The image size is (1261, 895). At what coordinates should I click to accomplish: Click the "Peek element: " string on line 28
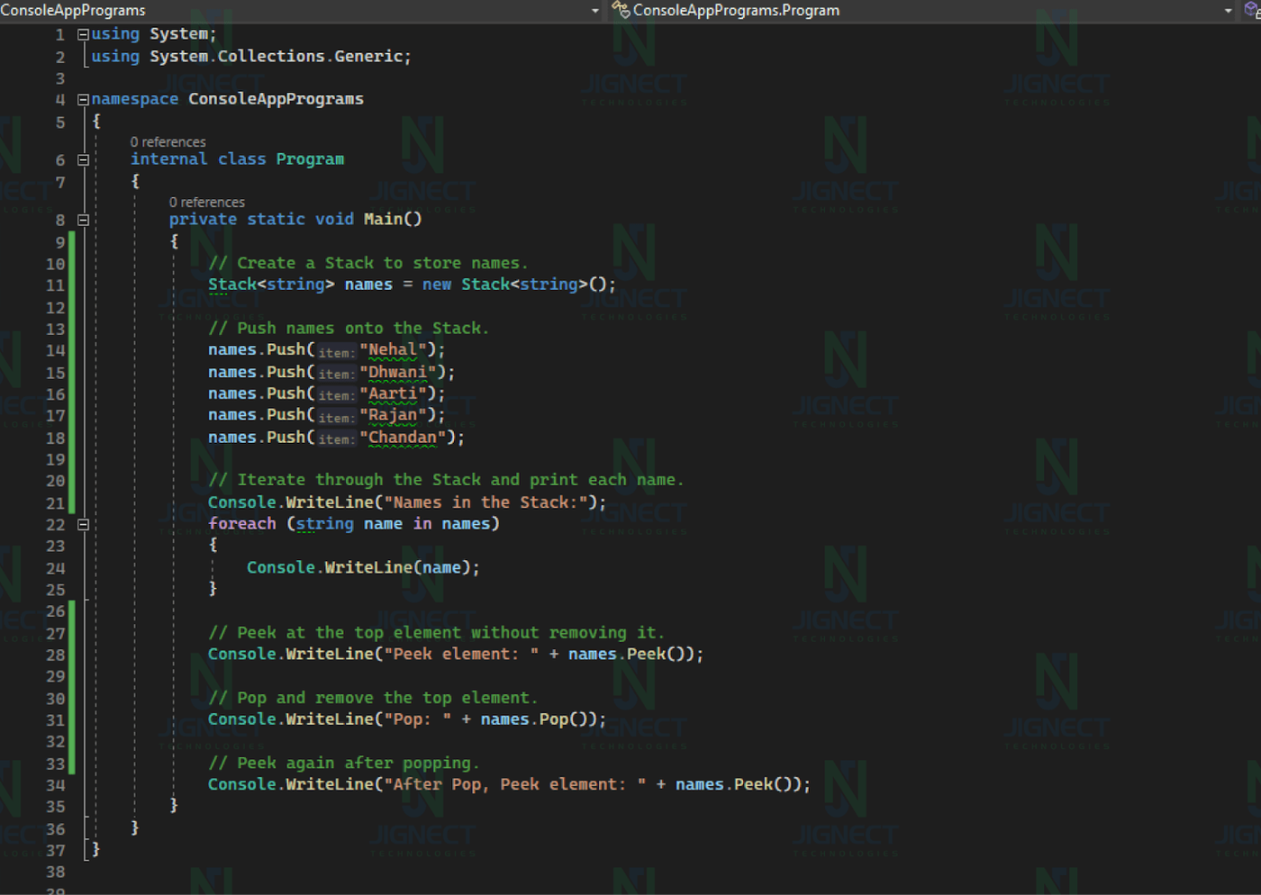point(462,655)
